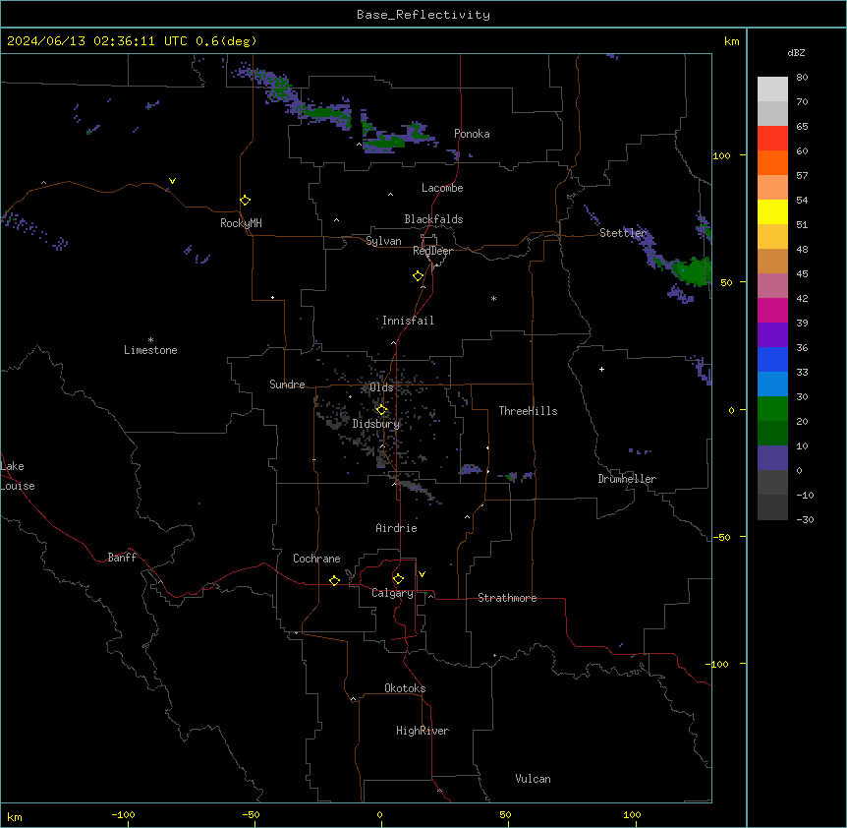Choose the green 20-30 dBZ legend color

772,409
